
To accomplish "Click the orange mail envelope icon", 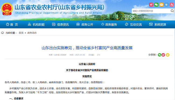I will click(x=161, y=5).
